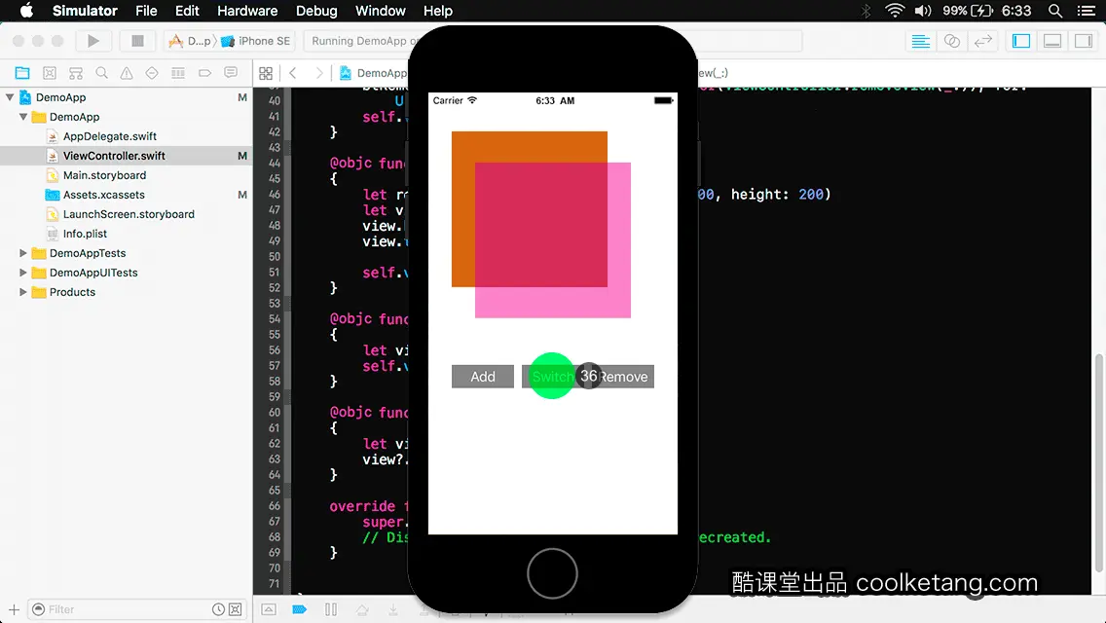The image size is (1106, 623).
Task: Select the Version editor button
Action: tap(983, 41)
